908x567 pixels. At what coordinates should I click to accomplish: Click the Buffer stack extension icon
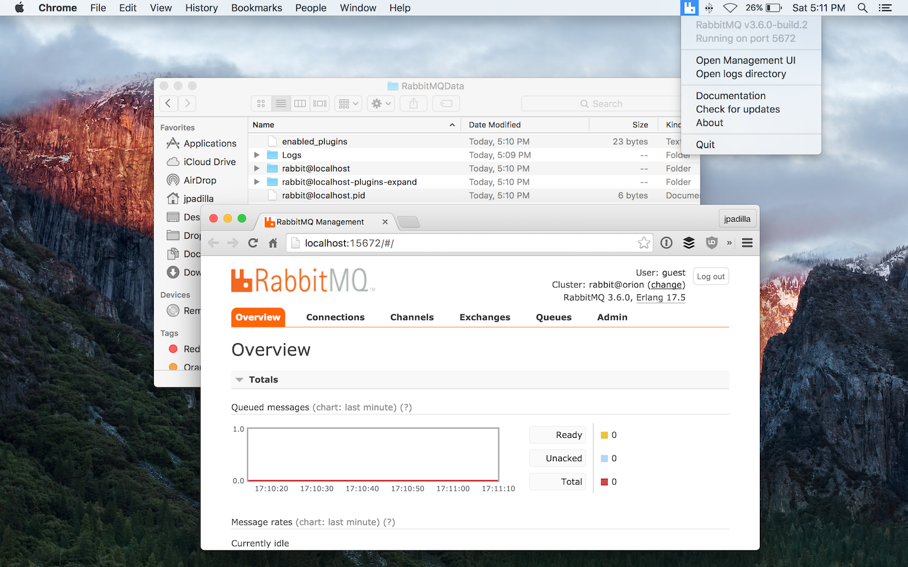pos(689,243)
